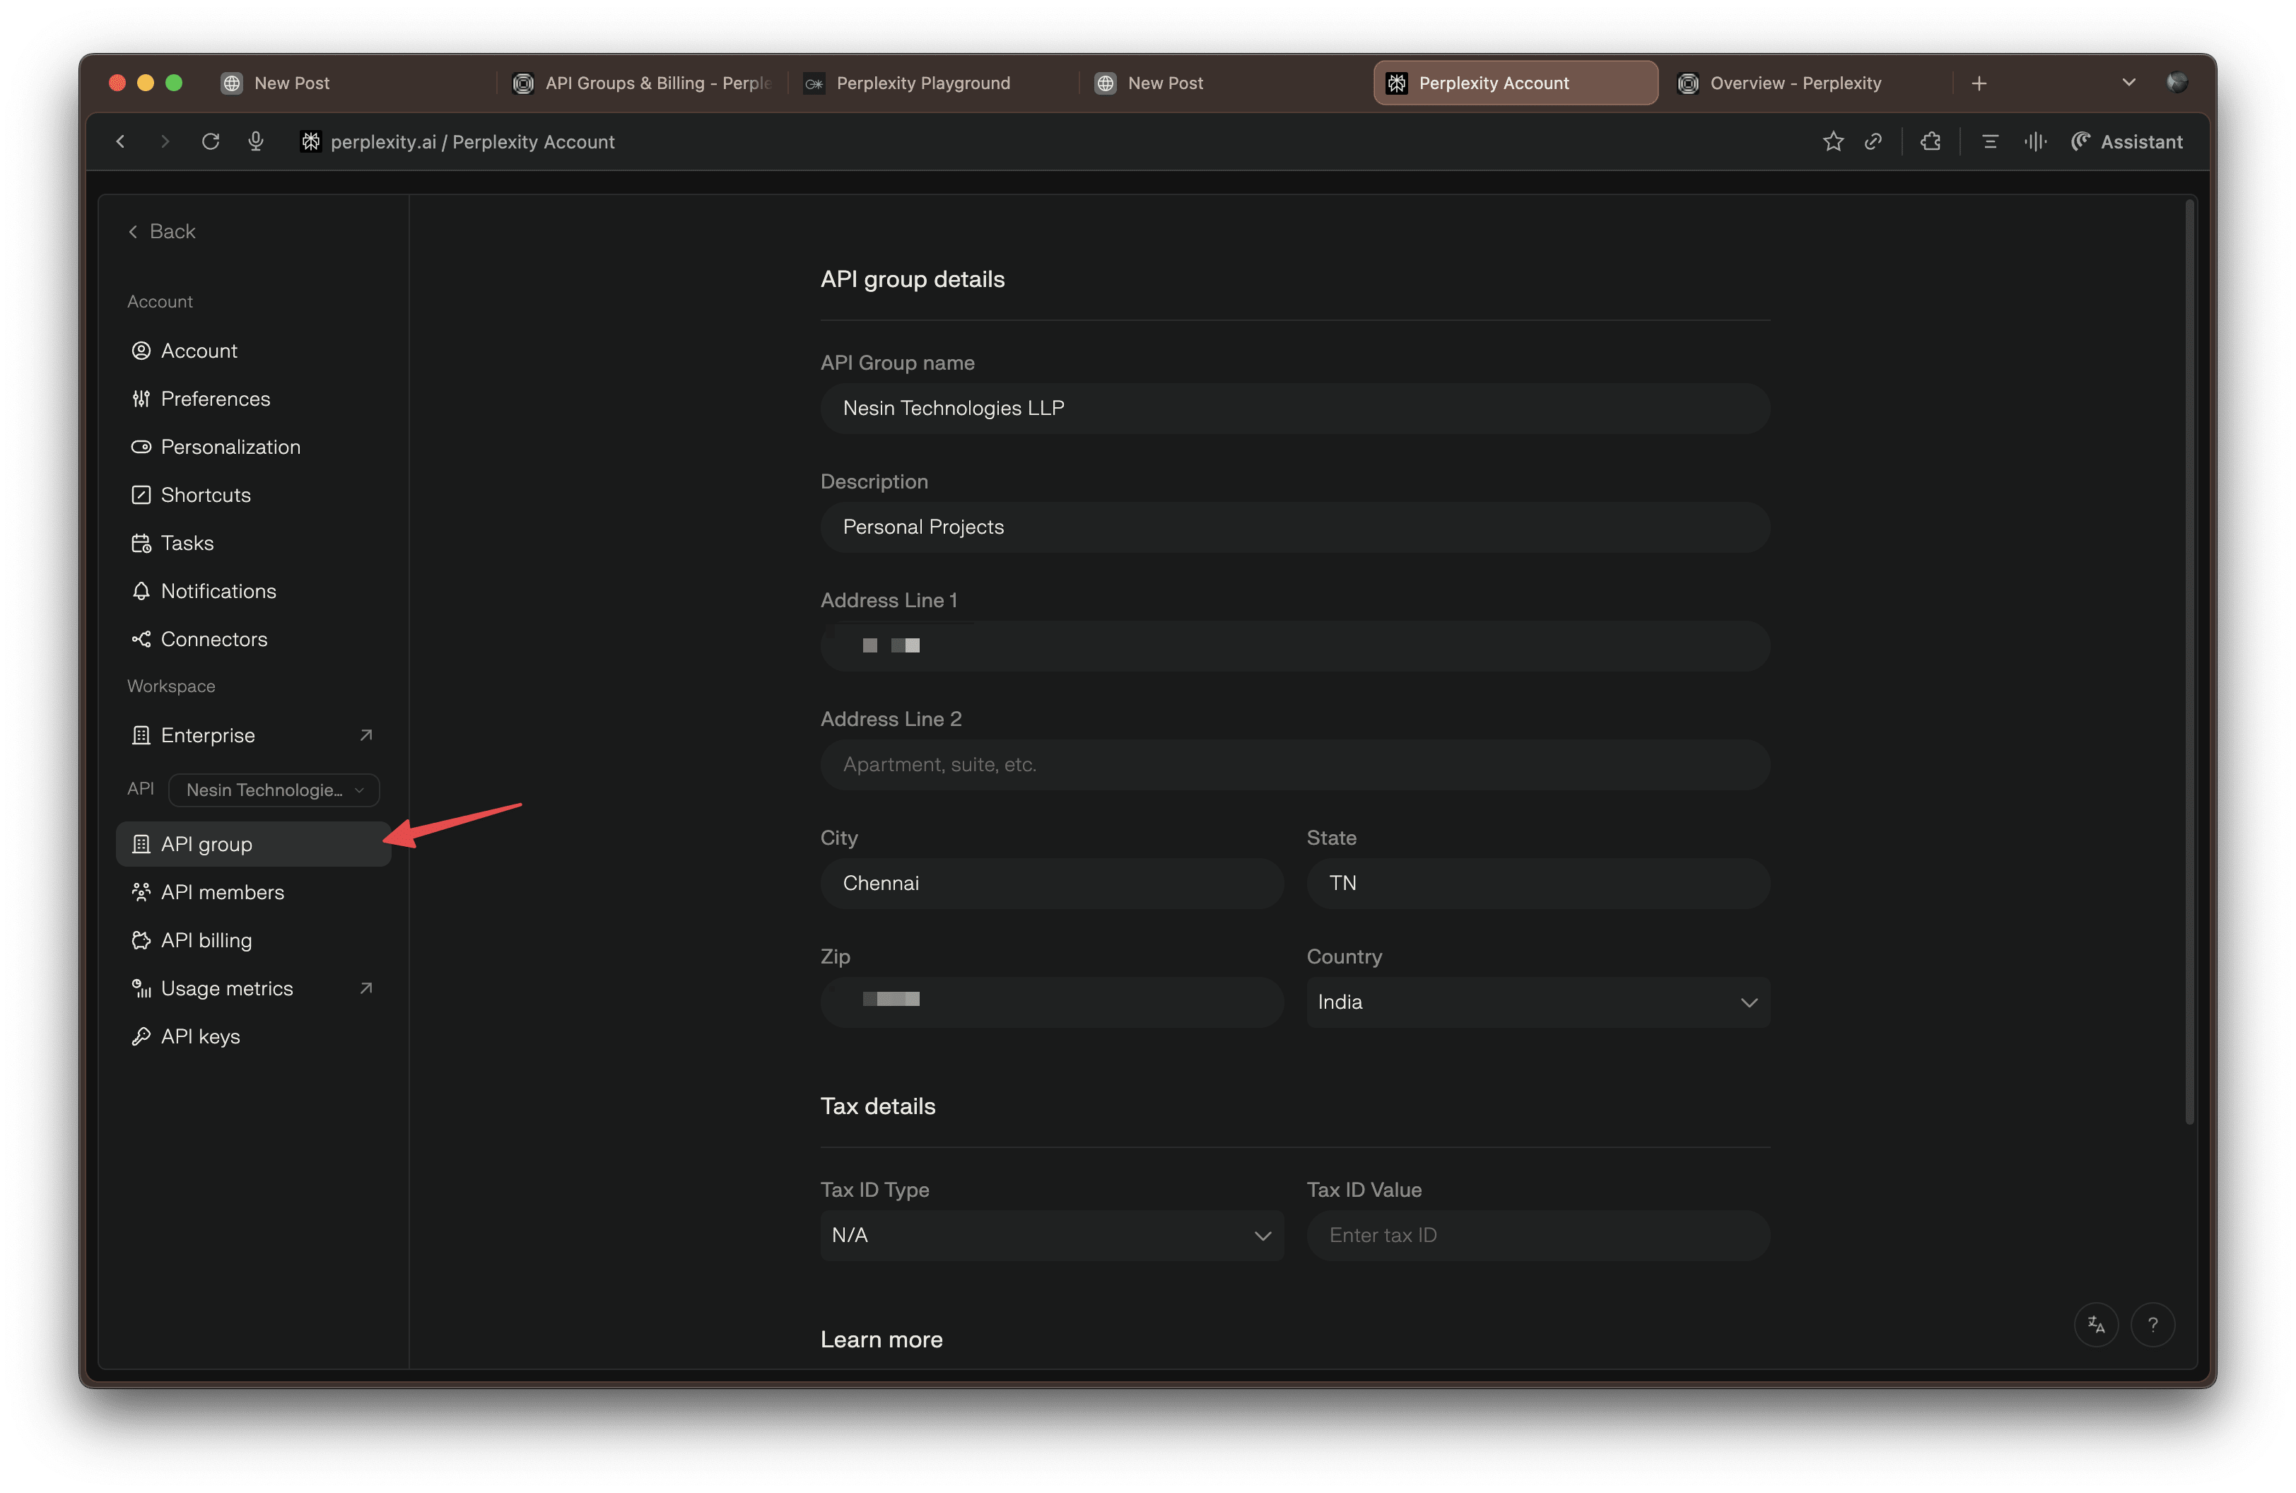The image size is (2296, 1493).
Task: Switch to the API Groups & Billing tab
Action: point(642,83)
